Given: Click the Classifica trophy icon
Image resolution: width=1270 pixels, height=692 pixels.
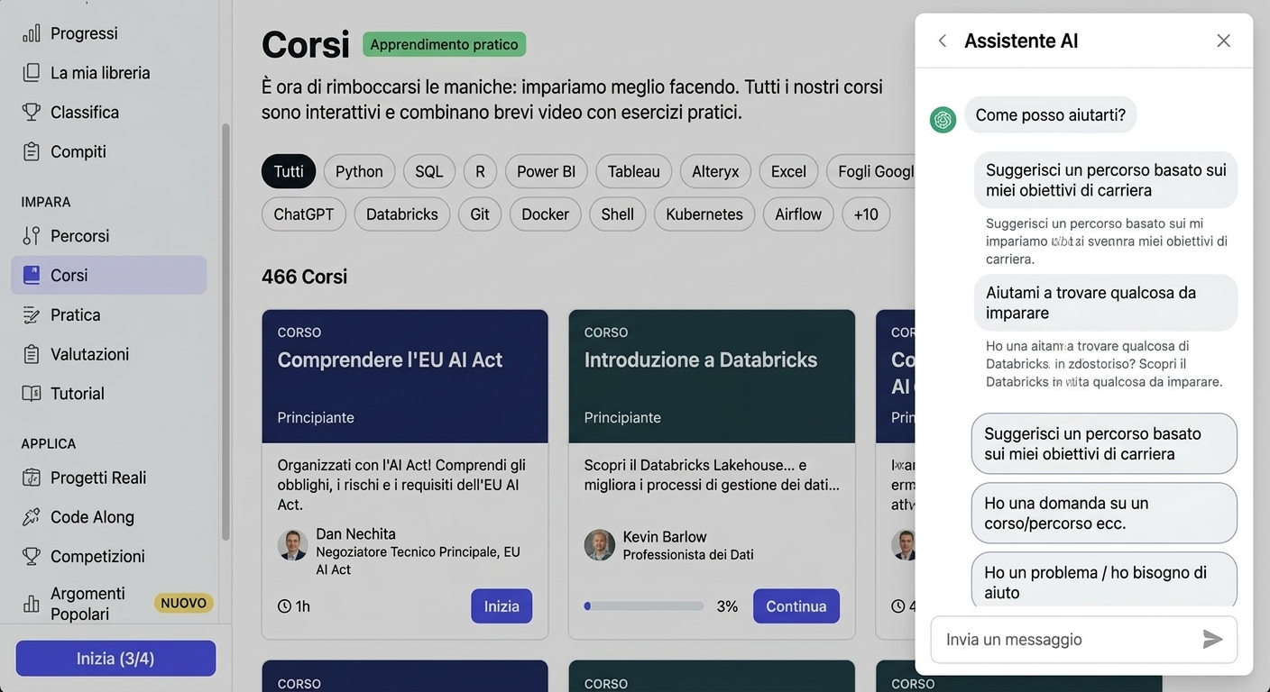Looking at the screenshot, I should pos(32,113).
